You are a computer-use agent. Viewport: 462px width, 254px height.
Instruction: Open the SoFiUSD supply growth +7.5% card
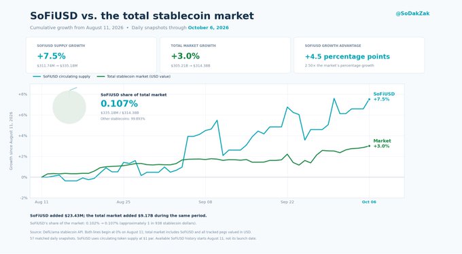[91, 55]
